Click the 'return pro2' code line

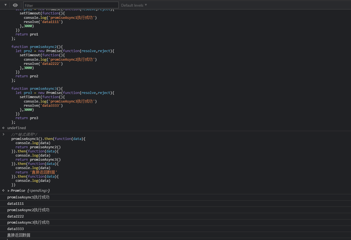tap(27, 76)
